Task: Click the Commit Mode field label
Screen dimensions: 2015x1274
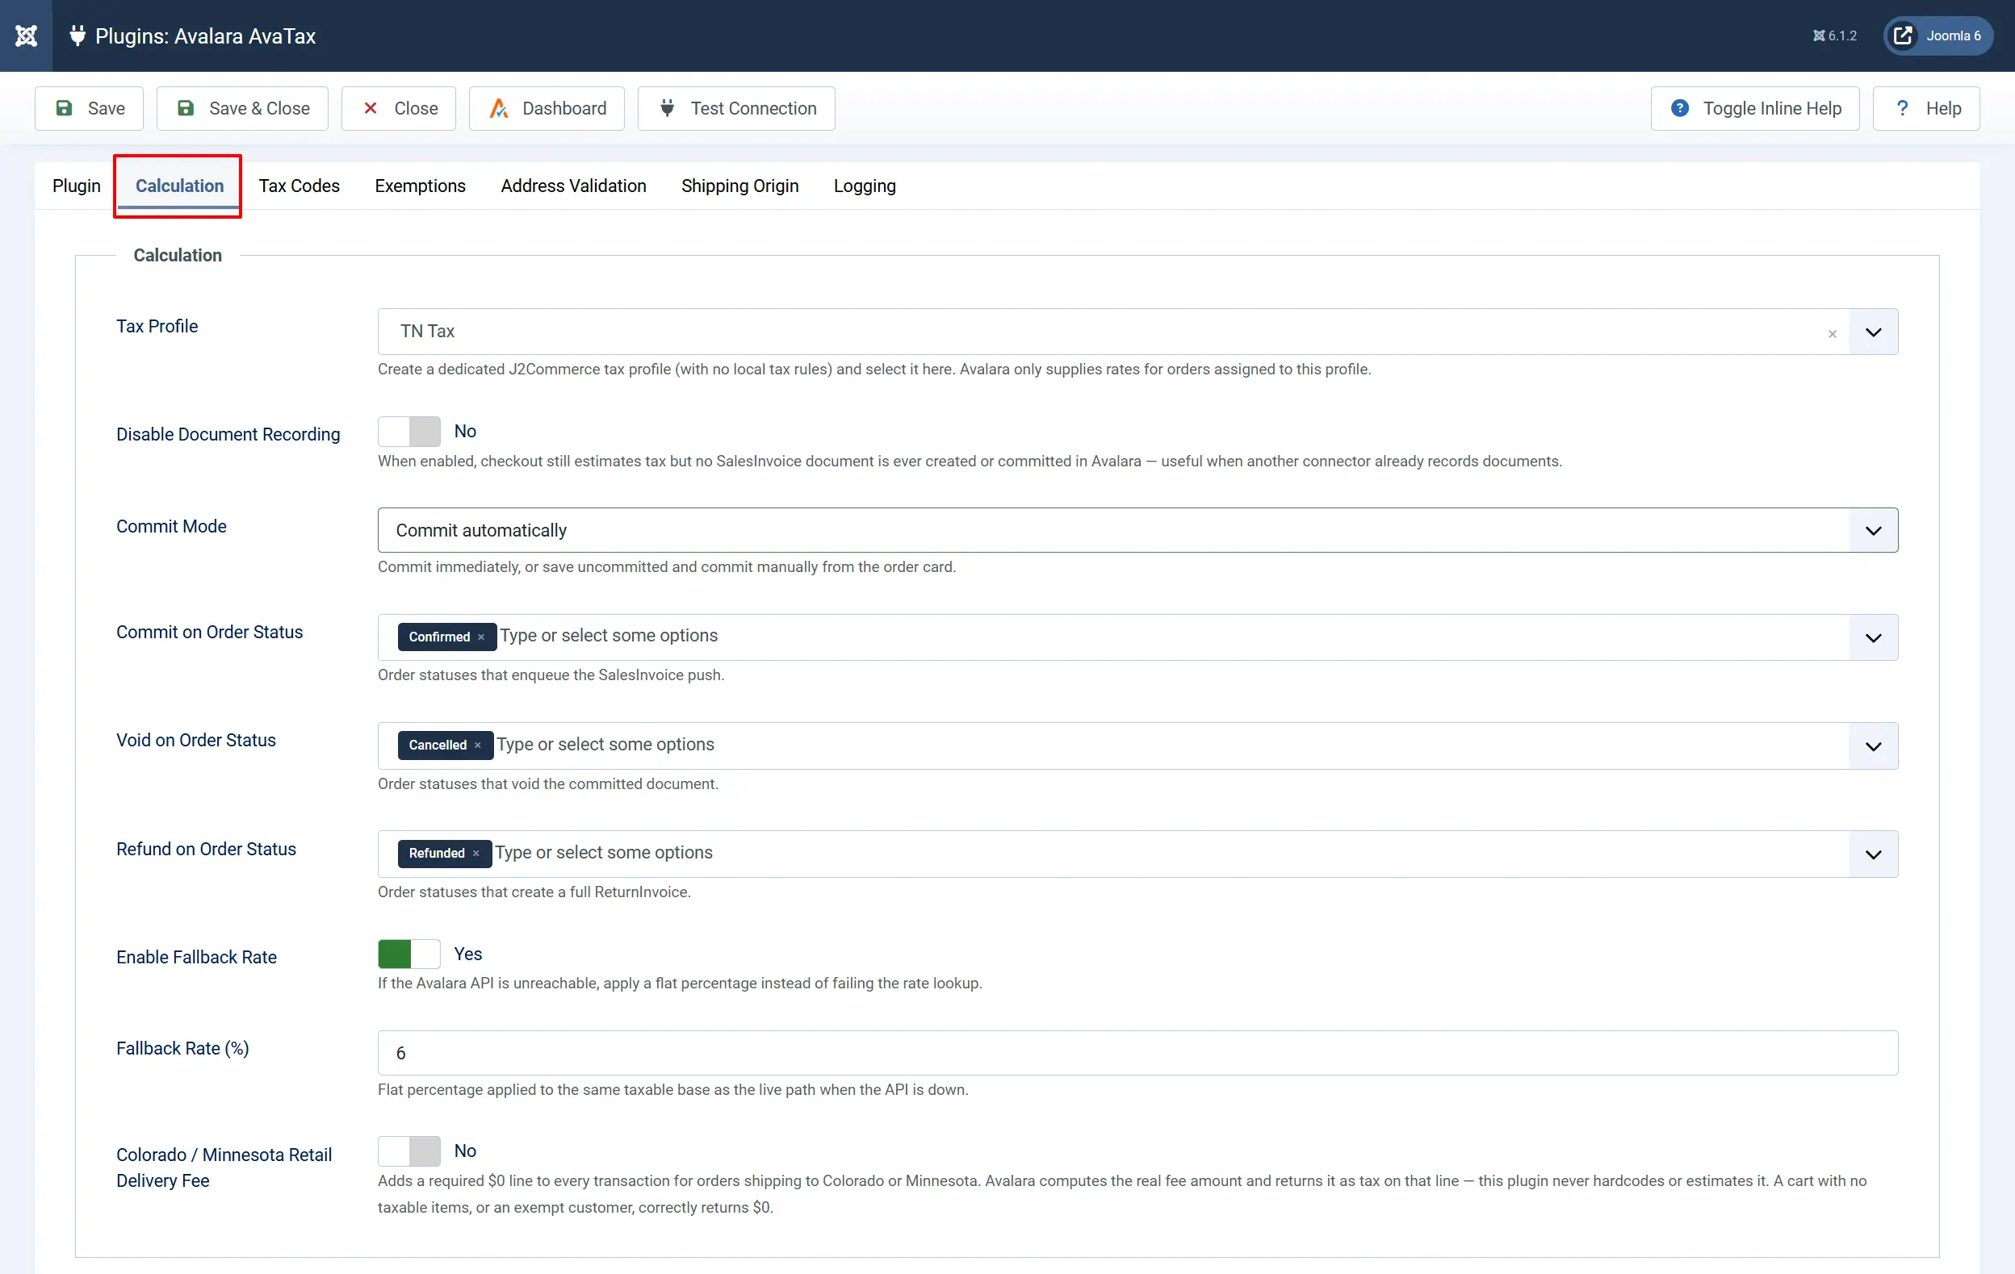Action: click(x=171, y=526)
